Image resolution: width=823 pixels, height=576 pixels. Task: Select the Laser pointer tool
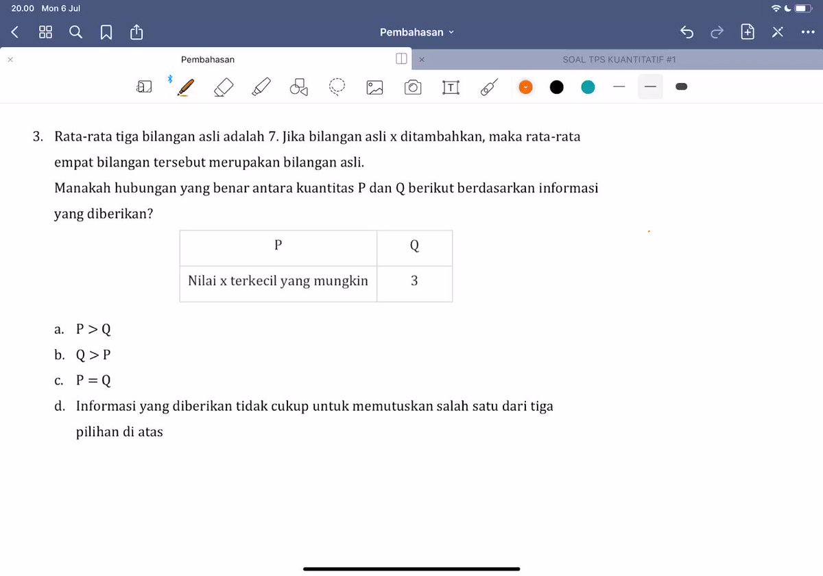point(488,87)
